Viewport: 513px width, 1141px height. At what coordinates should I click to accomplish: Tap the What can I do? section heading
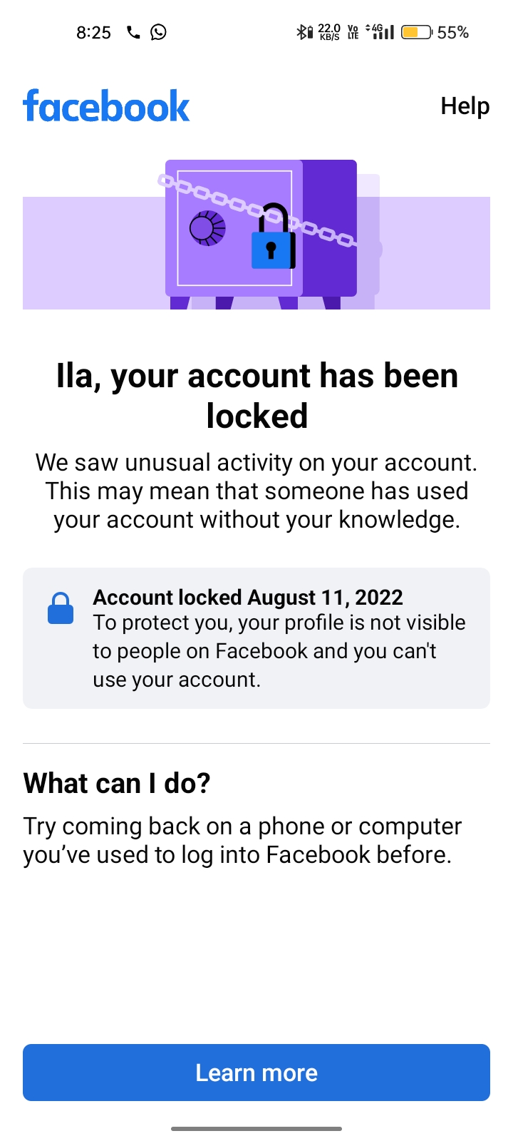(x=117, y=783)
